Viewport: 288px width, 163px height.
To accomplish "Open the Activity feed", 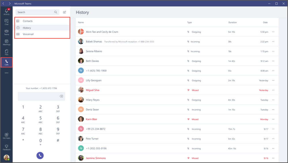I will (x=6, y=12).
